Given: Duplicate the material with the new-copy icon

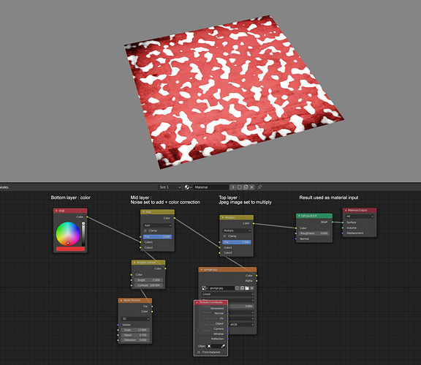Looking at the screenshot, I should [246, 187].
